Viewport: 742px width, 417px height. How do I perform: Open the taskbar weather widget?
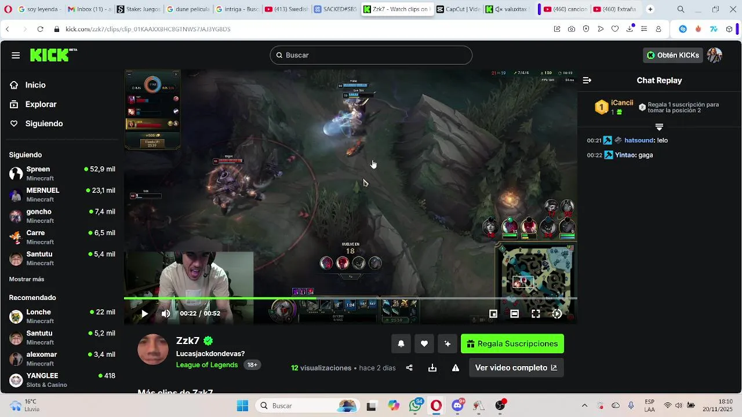click(x=24, y=405)
